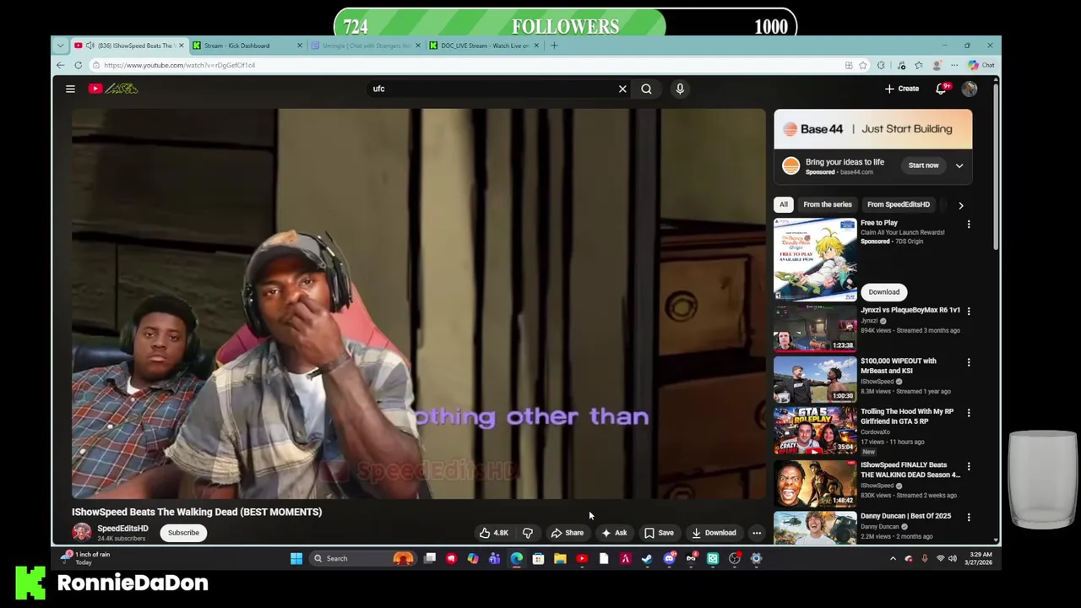The image size is (1081, 608).
Task: Open the Create menu
Action: (x=902, y=89)
